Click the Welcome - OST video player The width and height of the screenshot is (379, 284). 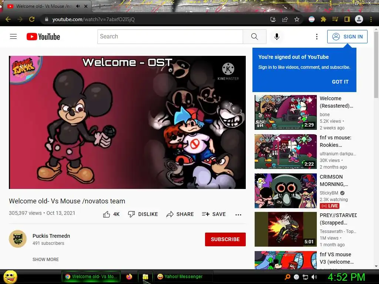point(127,122)
